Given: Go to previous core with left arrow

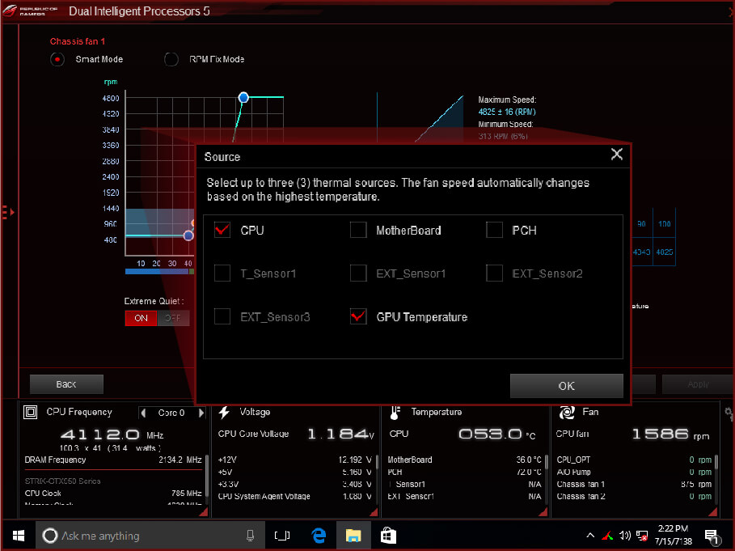Looking at the screenshot, I should click(143, 413).
